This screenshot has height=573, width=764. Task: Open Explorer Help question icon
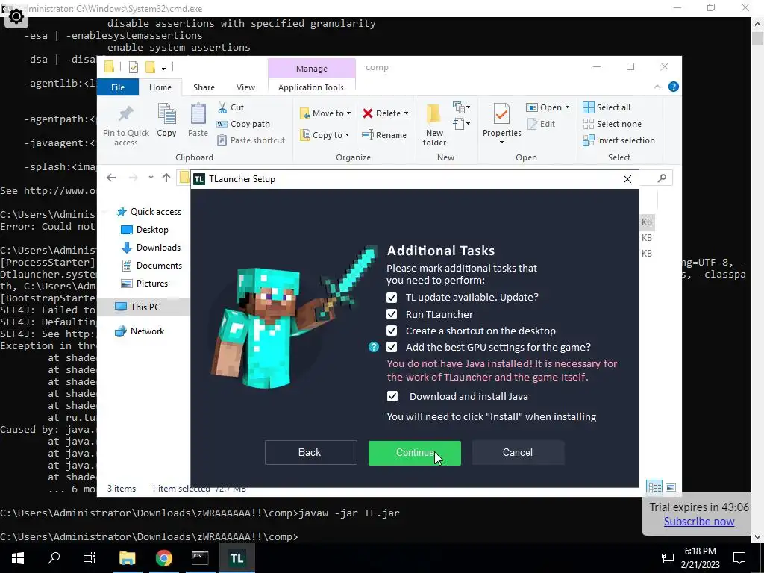674,87
